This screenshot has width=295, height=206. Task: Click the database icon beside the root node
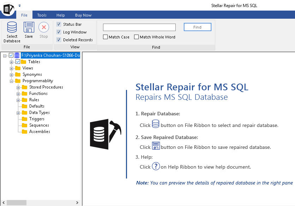point(17,55)
